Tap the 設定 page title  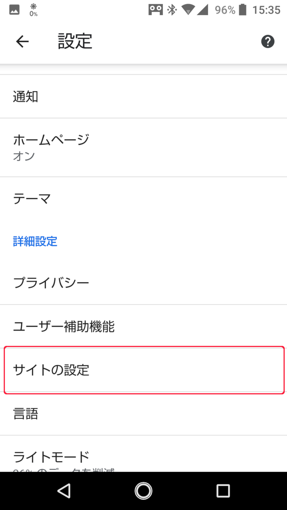click(x=75, y=42)
